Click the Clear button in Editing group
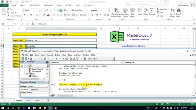 point(161,16)
